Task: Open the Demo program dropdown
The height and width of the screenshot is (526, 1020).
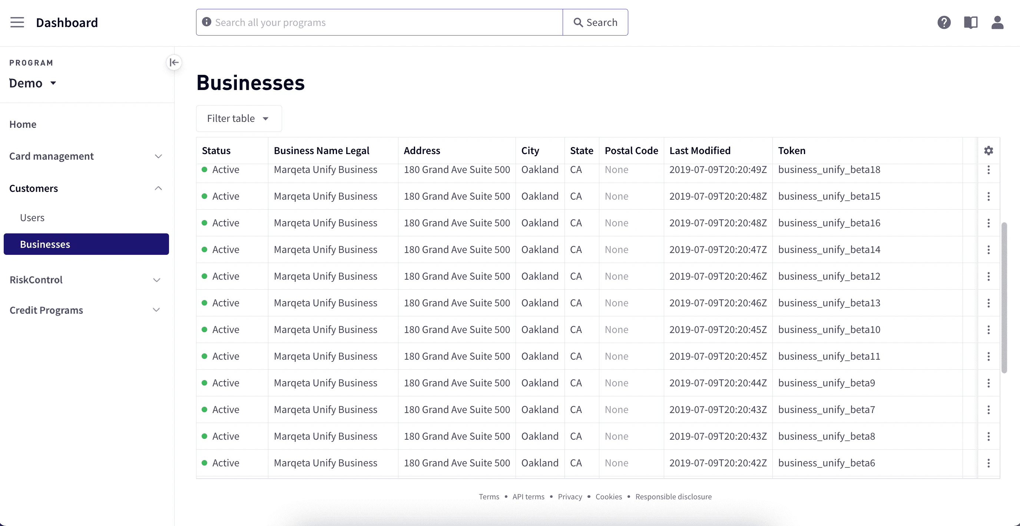Action: coord(33,83)
